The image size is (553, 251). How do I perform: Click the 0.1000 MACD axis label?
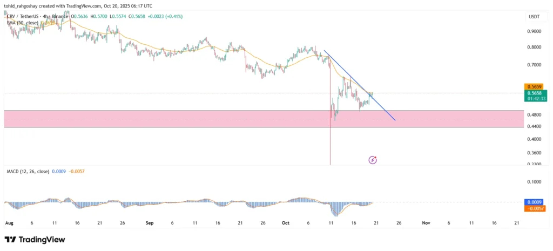(x=534, y=182)
